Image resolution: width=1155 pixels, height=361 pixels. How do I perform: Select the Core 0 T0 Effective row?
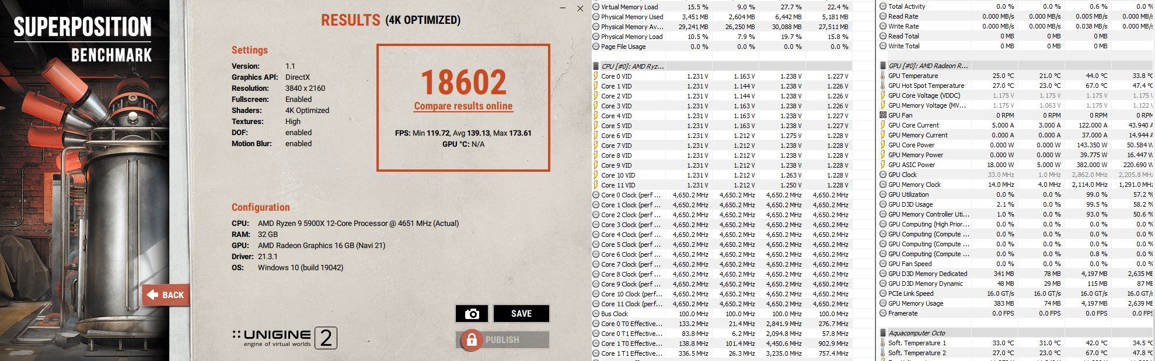(x=722, y=324)
